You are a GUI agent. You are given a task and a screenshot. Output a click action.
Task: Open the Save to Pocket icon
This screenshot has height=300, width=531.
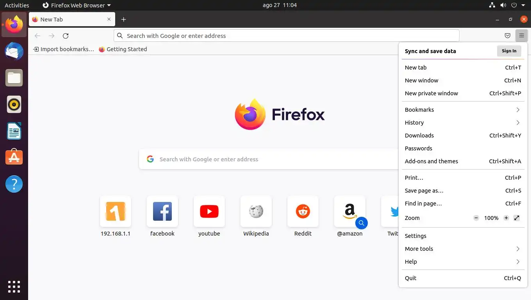click(507, 36)
